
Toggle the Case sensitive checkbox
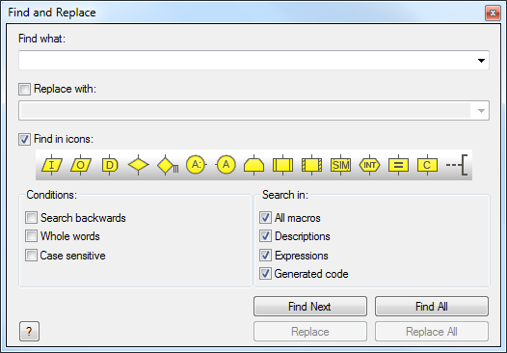31,256
